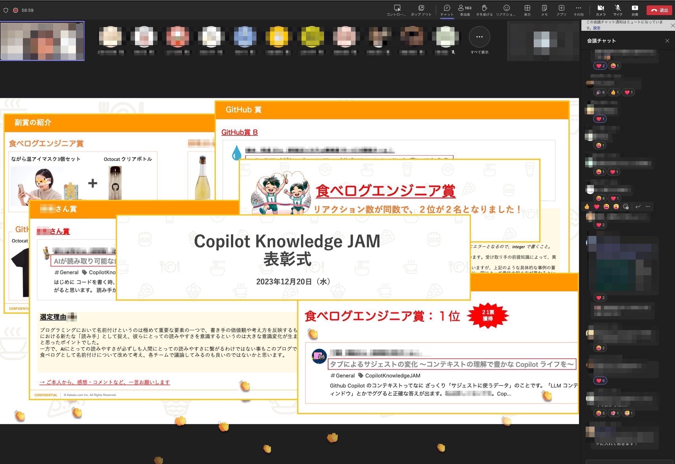
Task: Show all participants with すべて表示
Action: (x=479, y=40)
